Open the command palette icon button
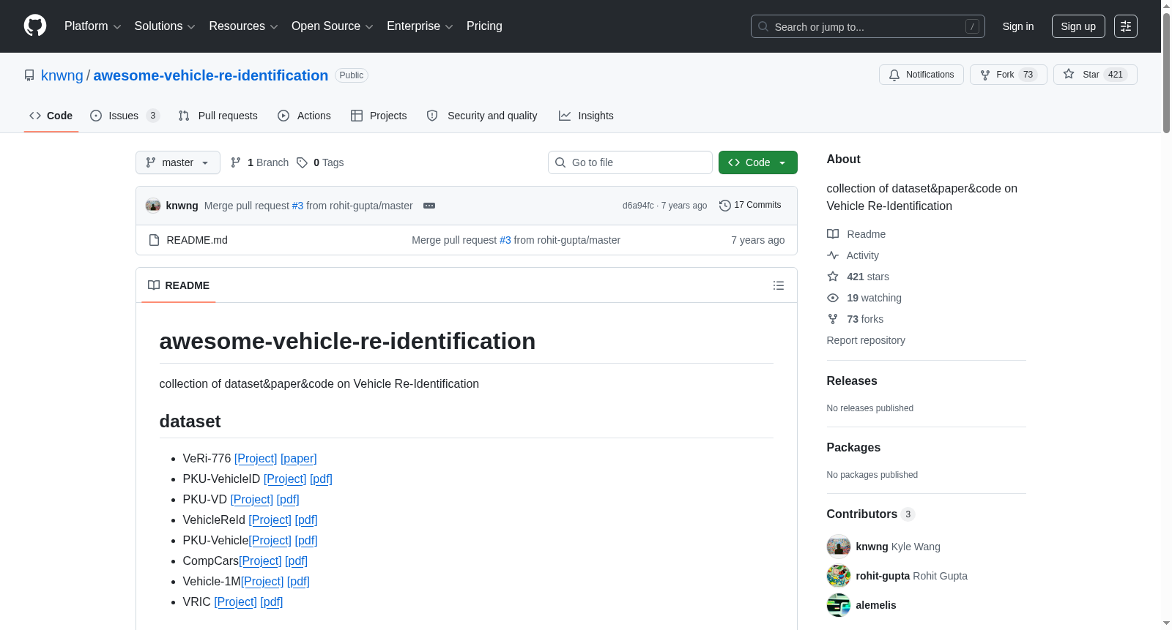Viewport: 1172px width, 630px height. tap(1125, 26)
